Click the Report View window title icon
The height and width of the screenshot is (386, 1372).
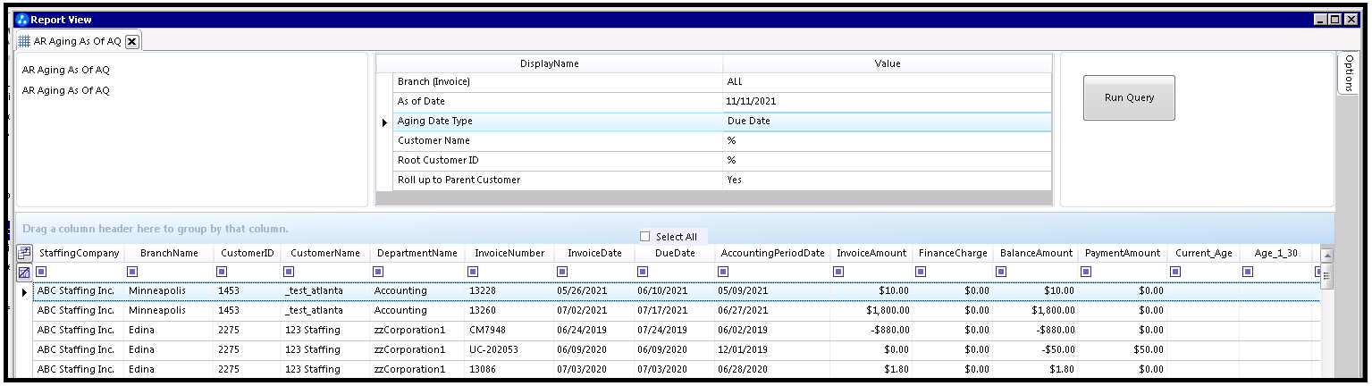click(x=22, y=20)
